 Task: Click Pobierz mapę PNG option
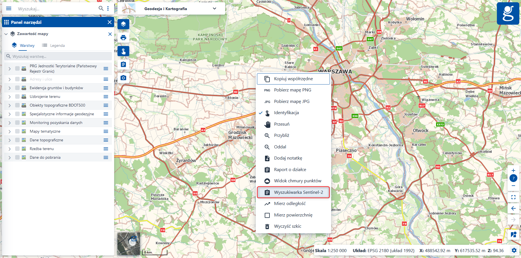click(x=292, y=90)
